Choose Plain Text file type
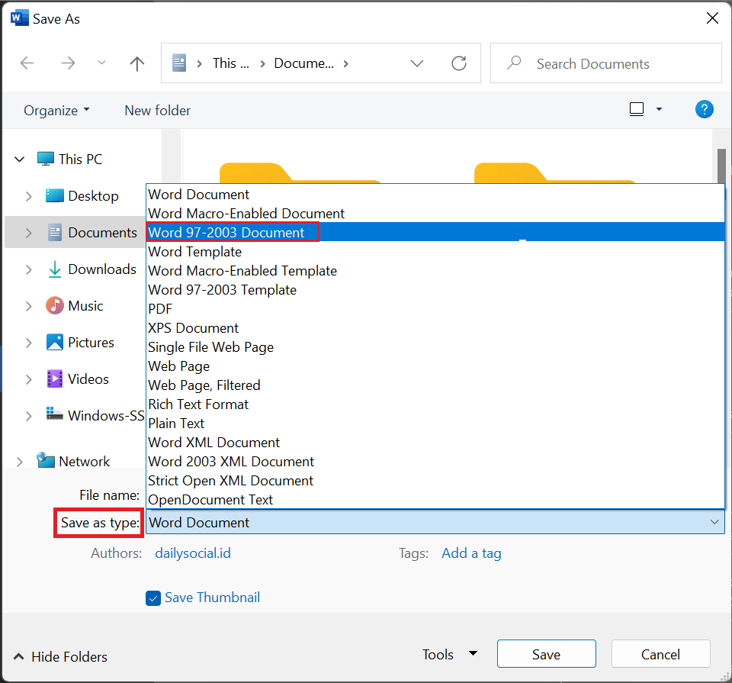This screenshot has width=732, height=683. tap(435, 424)
